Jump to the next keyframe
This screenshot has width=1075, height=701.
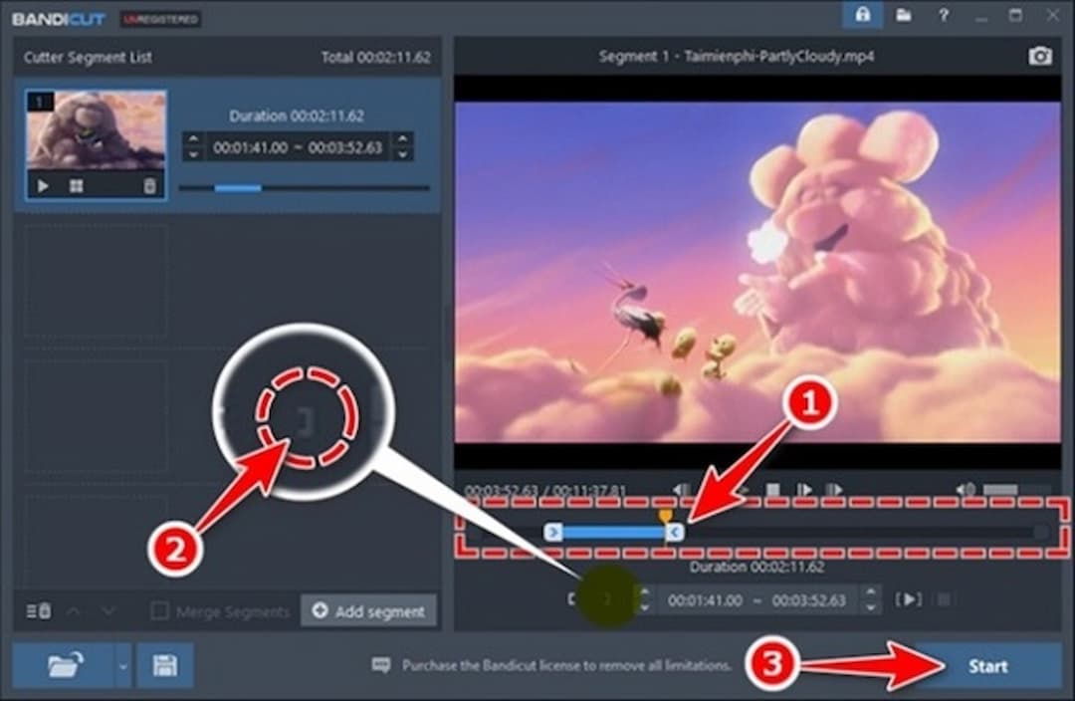pos(834,490)
